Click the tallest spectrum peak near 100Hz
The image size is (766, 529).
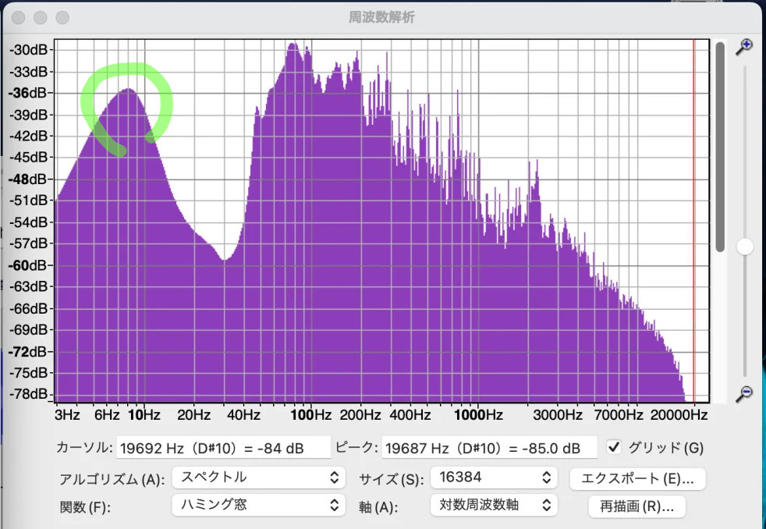[x=293, y=45]
